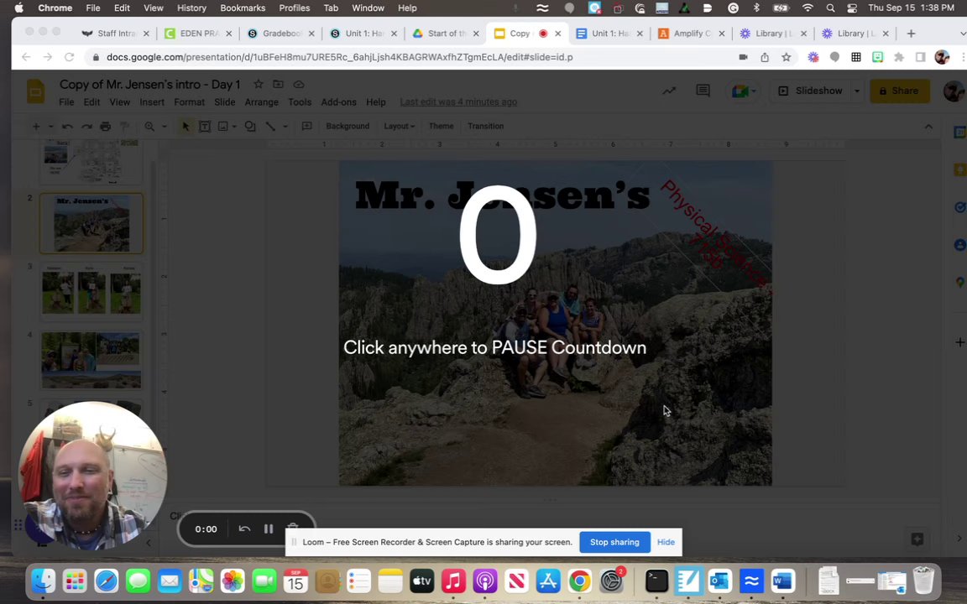Select the shape tool
Viewport: 967px width, 604px height.
[250, 127]
